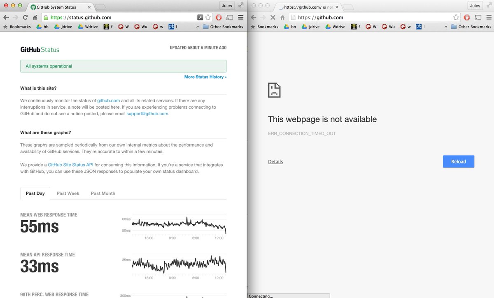494x298 pixels.
Task: Go back in the GitHub Status window
Action: (x=6, y=17)
